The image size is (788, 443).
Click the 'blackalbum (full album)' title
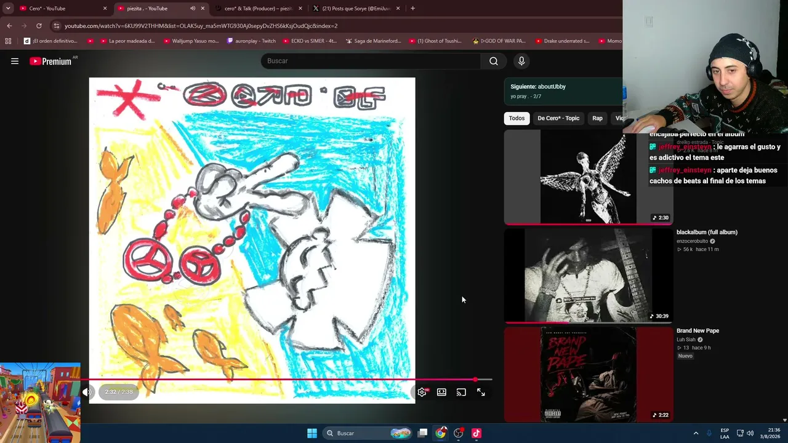pyautogui.click(x=707, y=232)
